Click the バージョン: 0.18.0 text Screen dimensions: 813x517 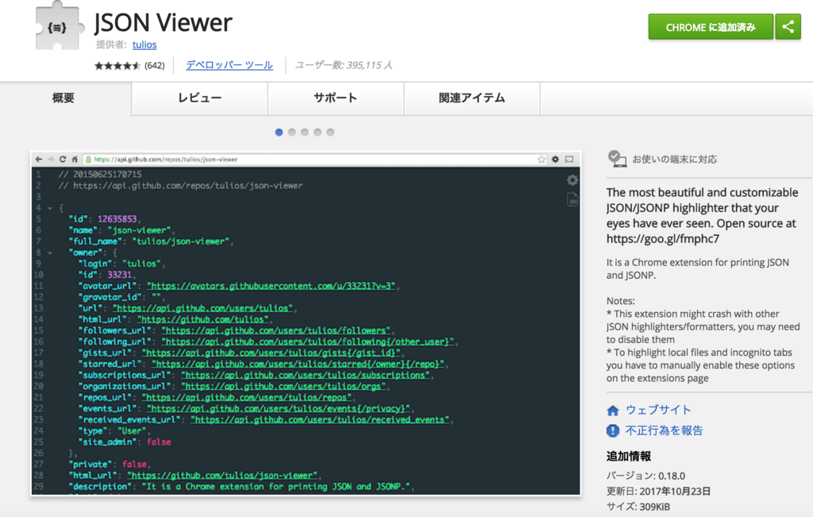point(645,476)
